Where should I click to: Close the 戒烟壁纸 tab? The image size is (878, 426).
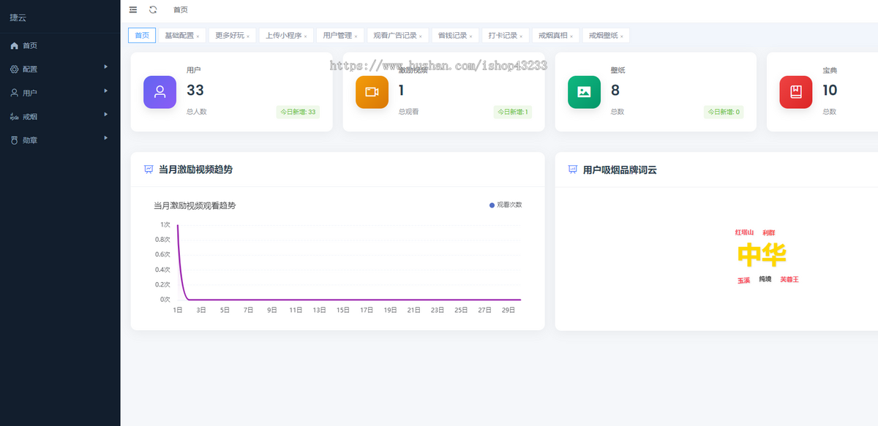tap(622, 36)
